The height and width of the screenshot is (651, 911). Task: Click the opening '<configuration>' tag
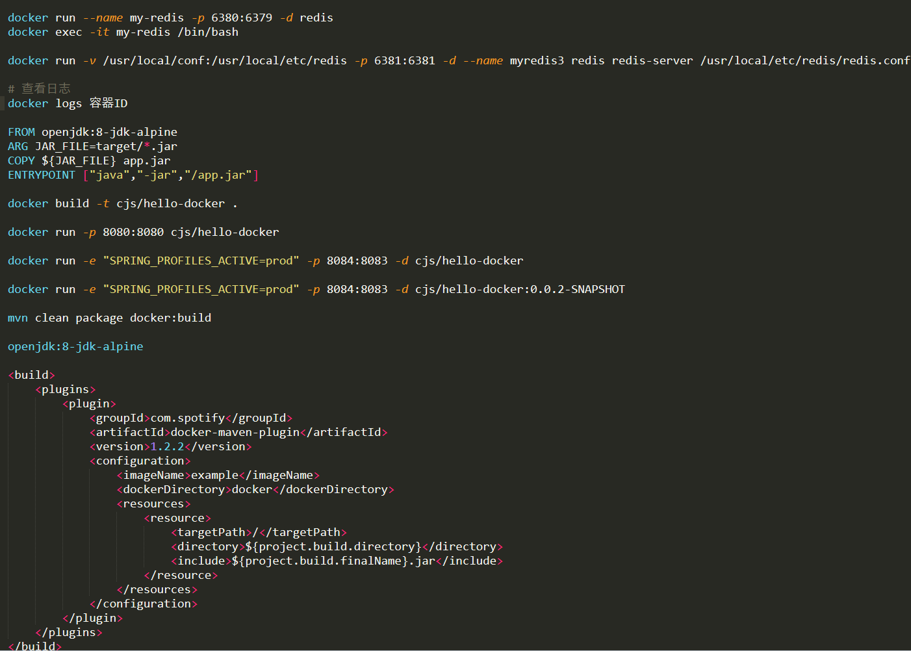point(140,461)
